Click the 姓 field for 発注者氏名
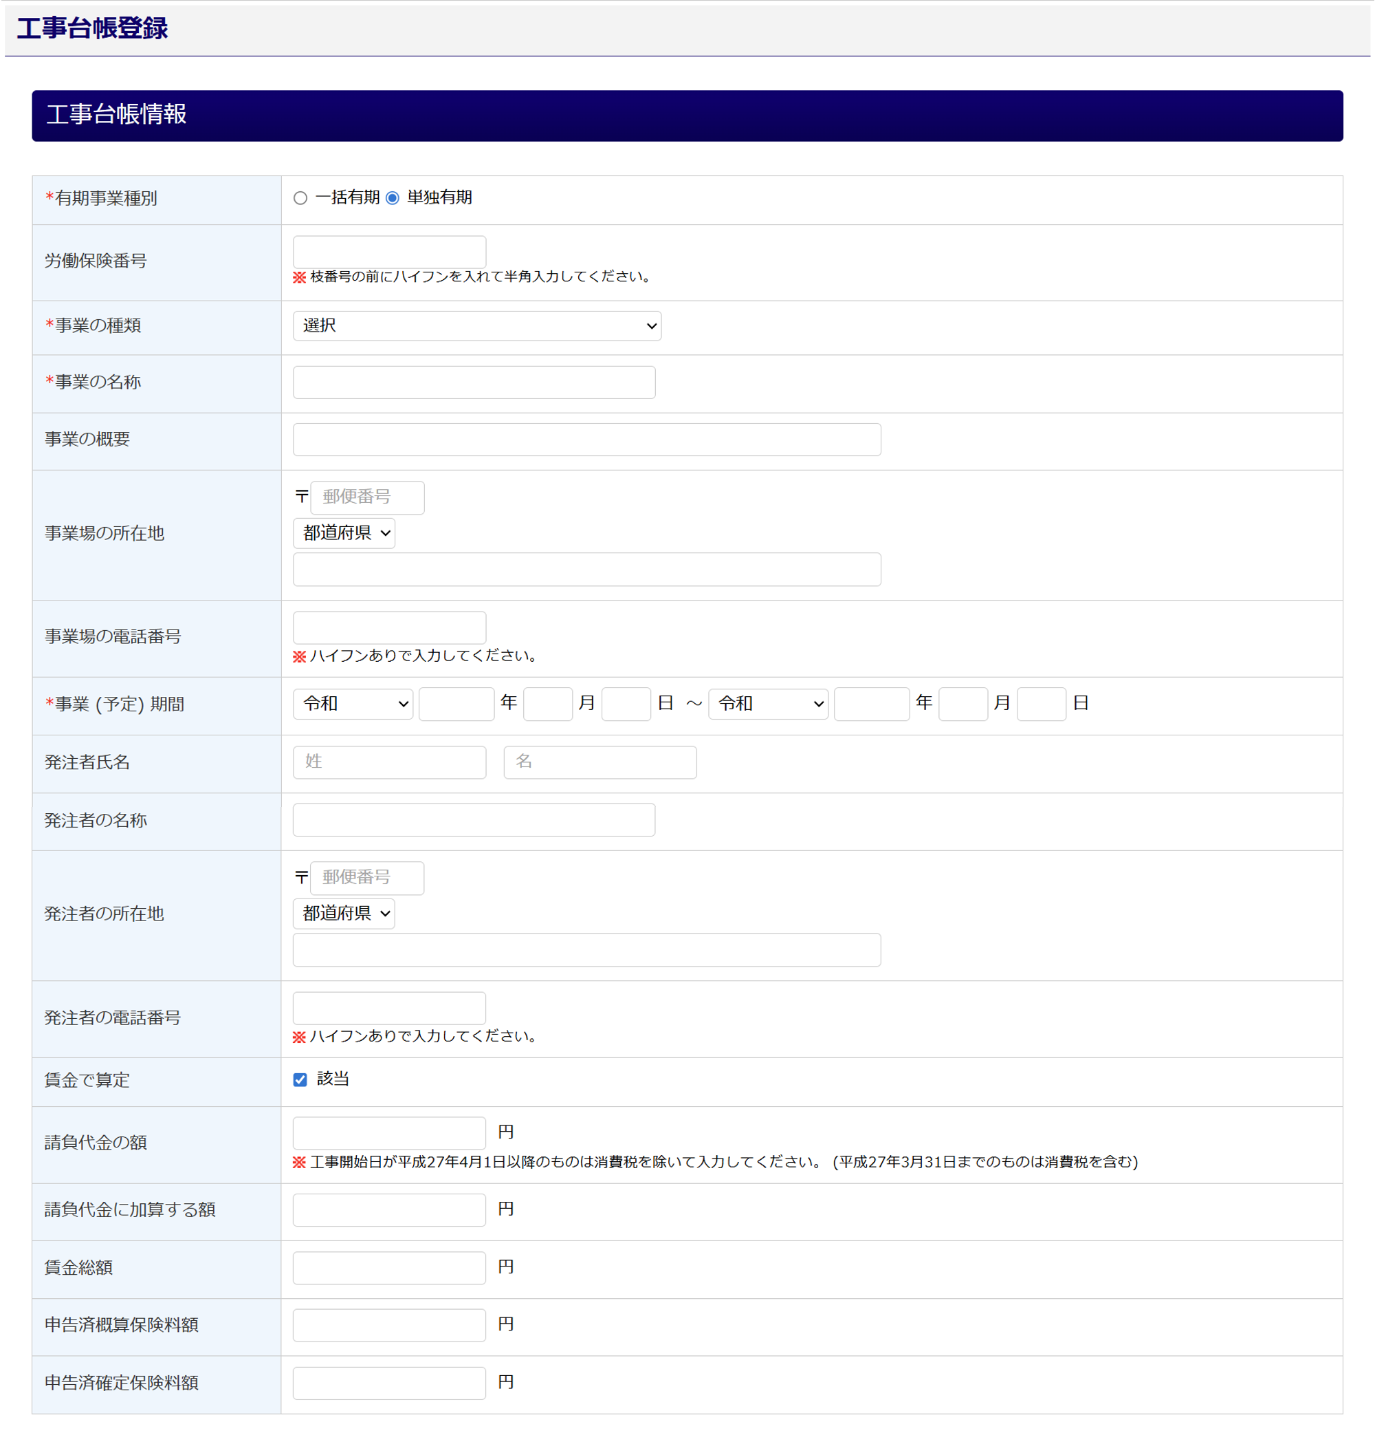The height and width of the screenshot is (1433, 1375). point(389,762)
